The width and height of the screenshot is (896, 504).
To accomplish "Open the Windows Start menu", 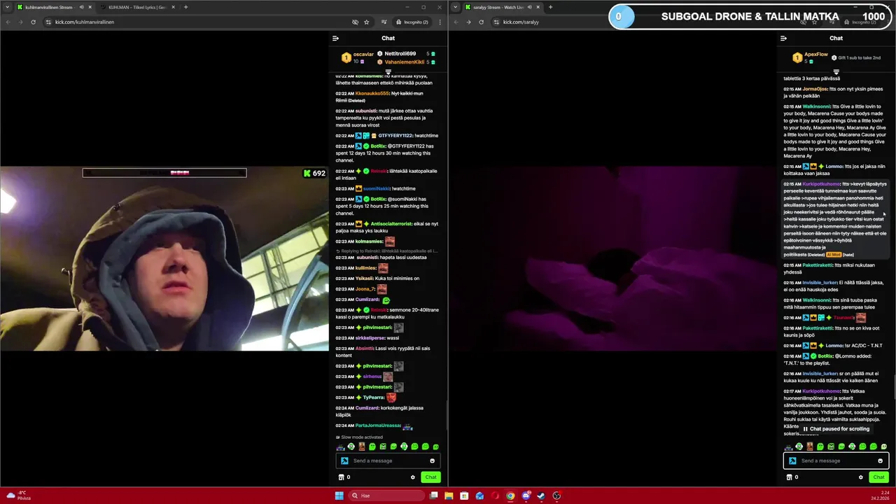I will point(339,496).
